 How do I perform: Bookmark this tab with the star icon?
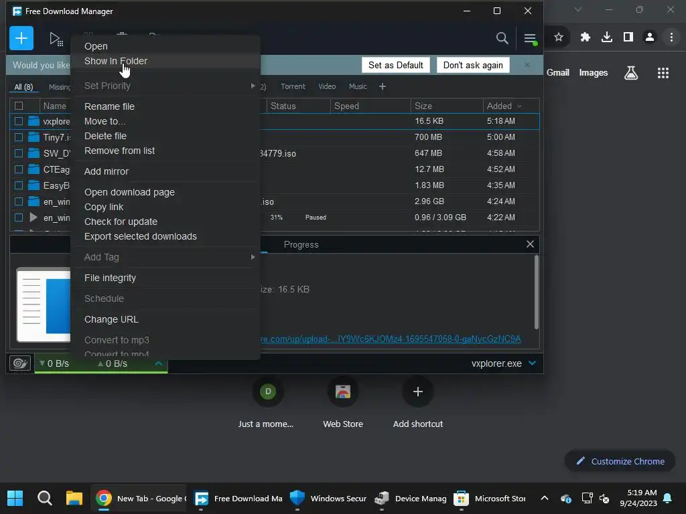tap(558, 37)
